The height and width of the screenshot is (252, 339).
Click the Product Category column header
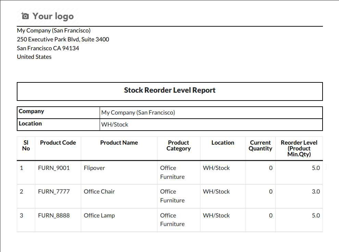click(178, 146)
